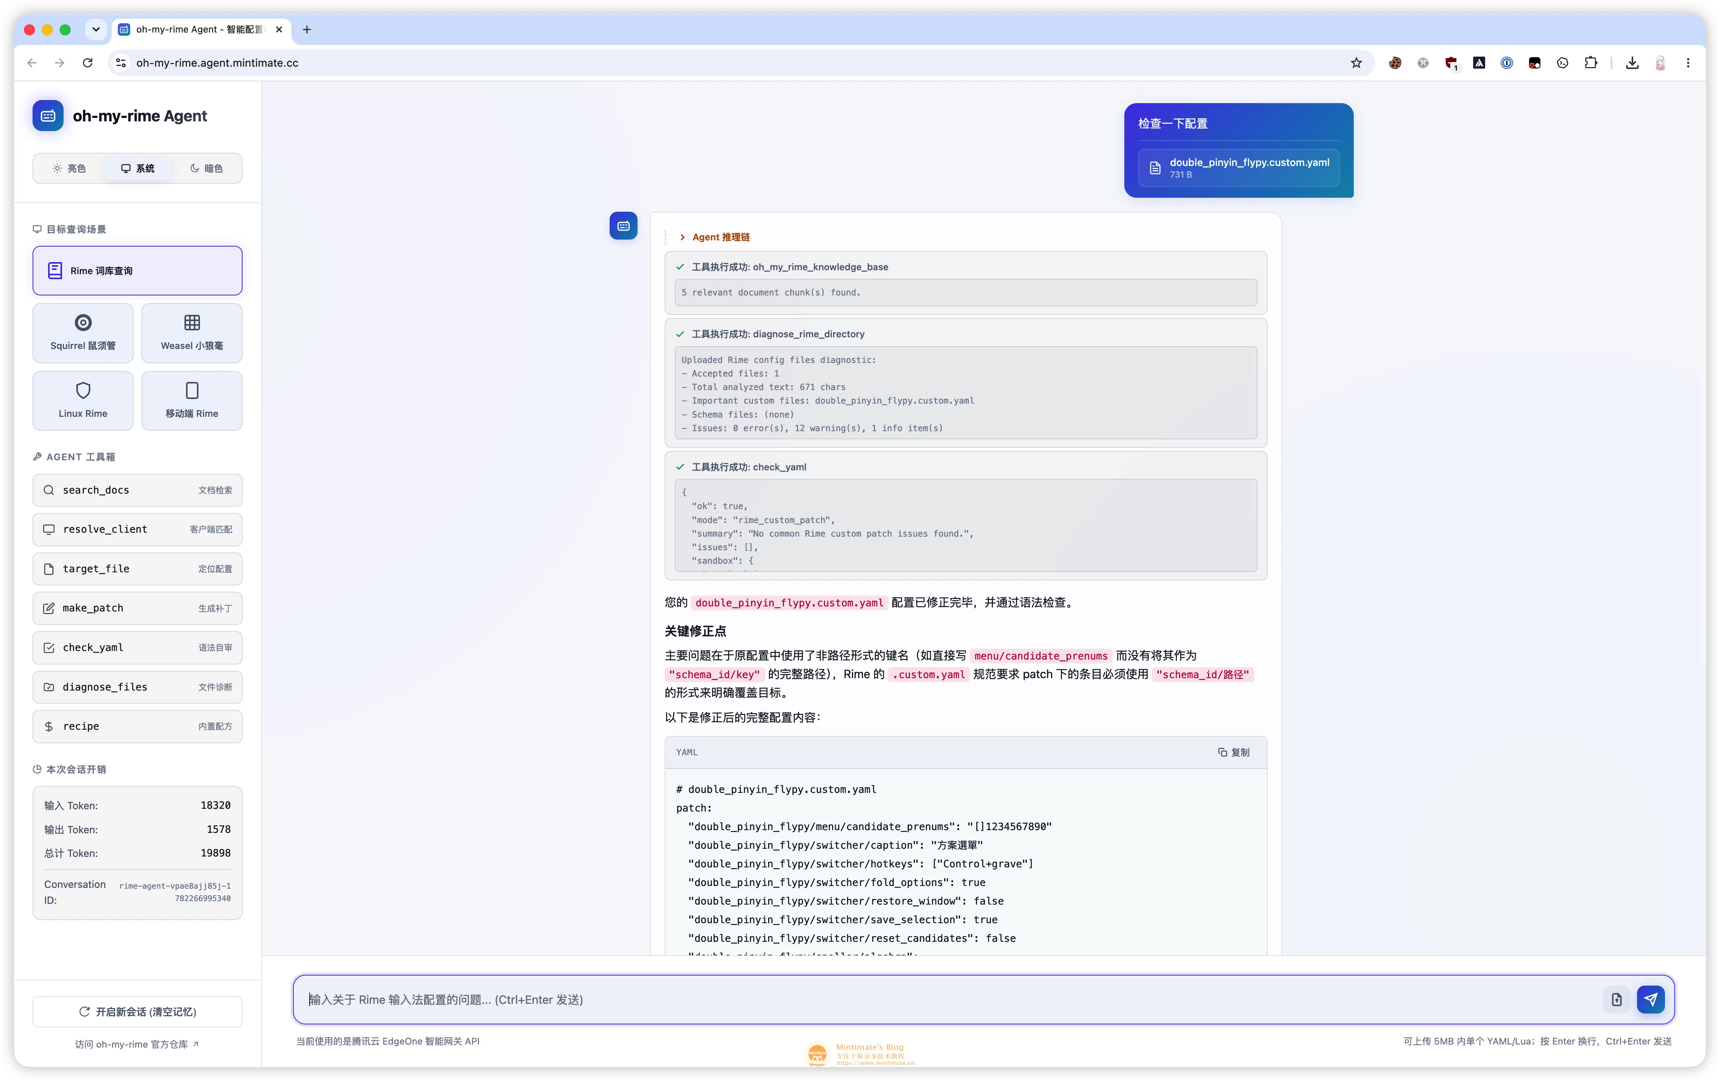Switch theme to 亮色 light mode
The image size is (1720, 1081).
(x=69, y=169)
